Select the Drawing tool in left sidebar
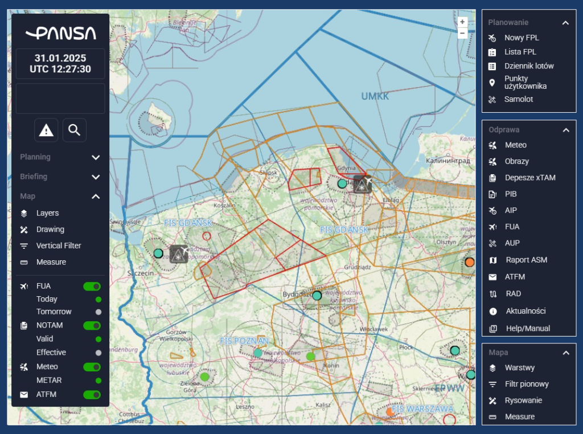 pyautogui.click(x=50, y=230)
